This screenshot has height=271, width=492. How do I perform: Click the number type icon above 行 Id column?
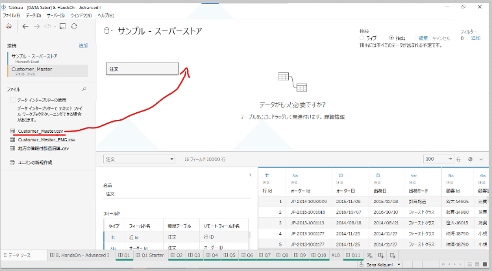pos(267,176)
